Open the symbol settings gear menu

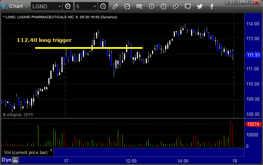point(68,7)
